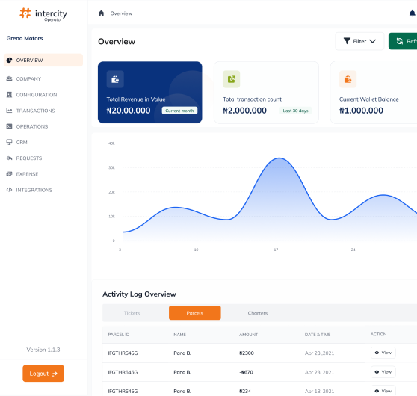Click the Total transaction count card
417x396 pixels.
pyautogui.click(x=266, y=93)
